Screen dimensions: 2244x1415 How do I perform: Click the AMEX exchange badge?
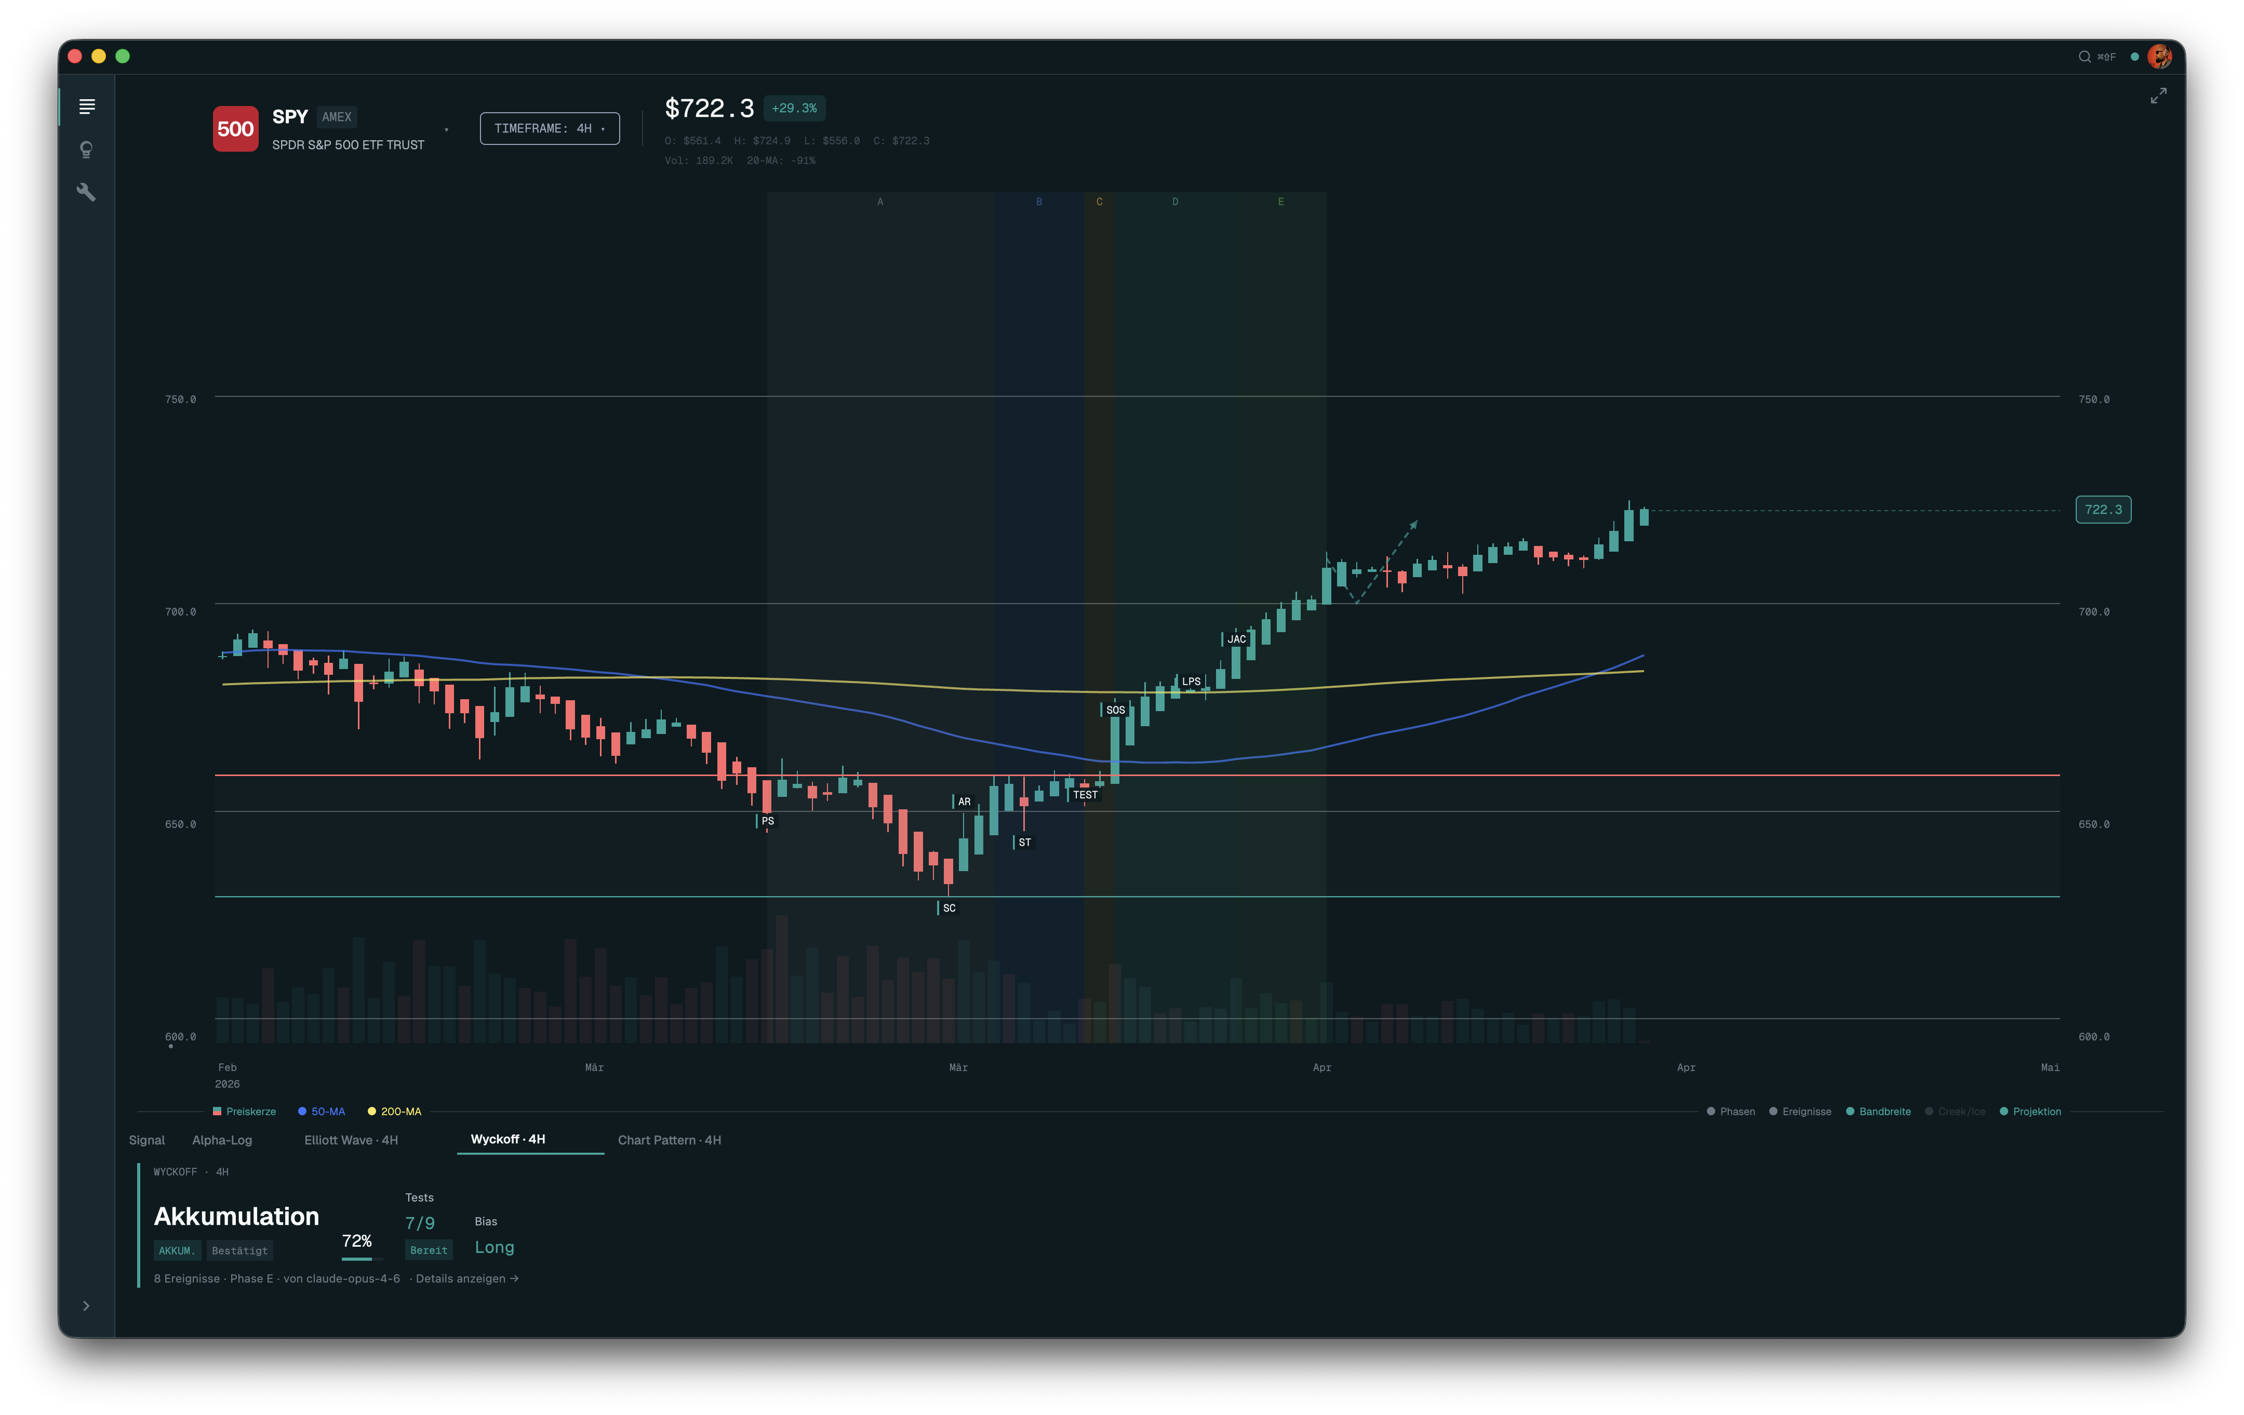337,117
